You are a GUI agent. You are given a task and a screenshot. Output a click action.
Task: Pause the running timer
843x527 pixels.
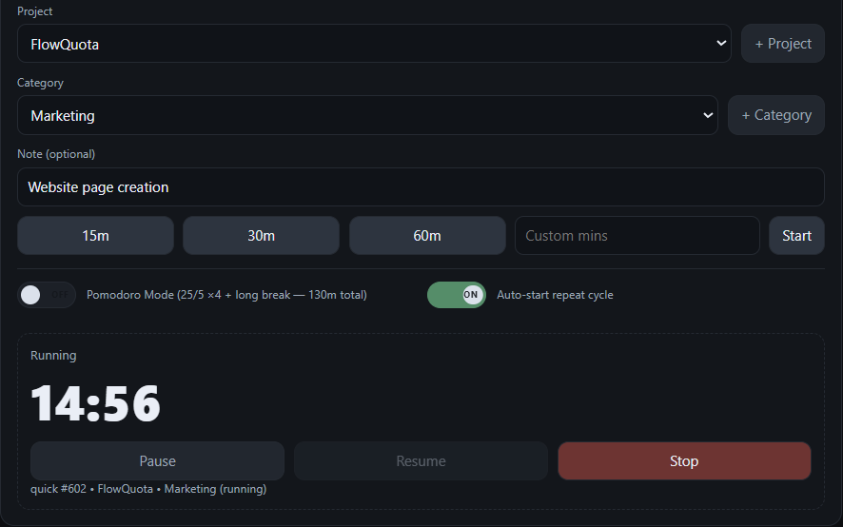pos(158,460)
